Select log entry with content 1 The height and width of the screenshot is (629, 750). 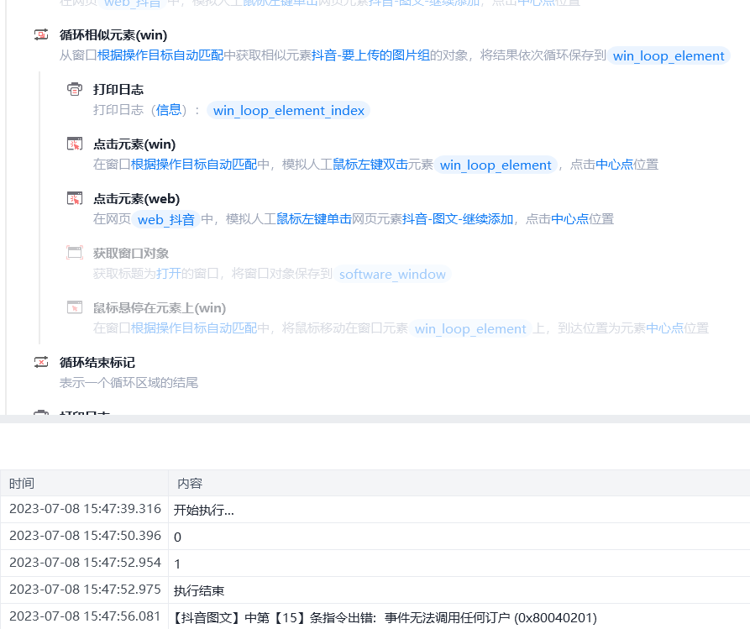[375, 563]
